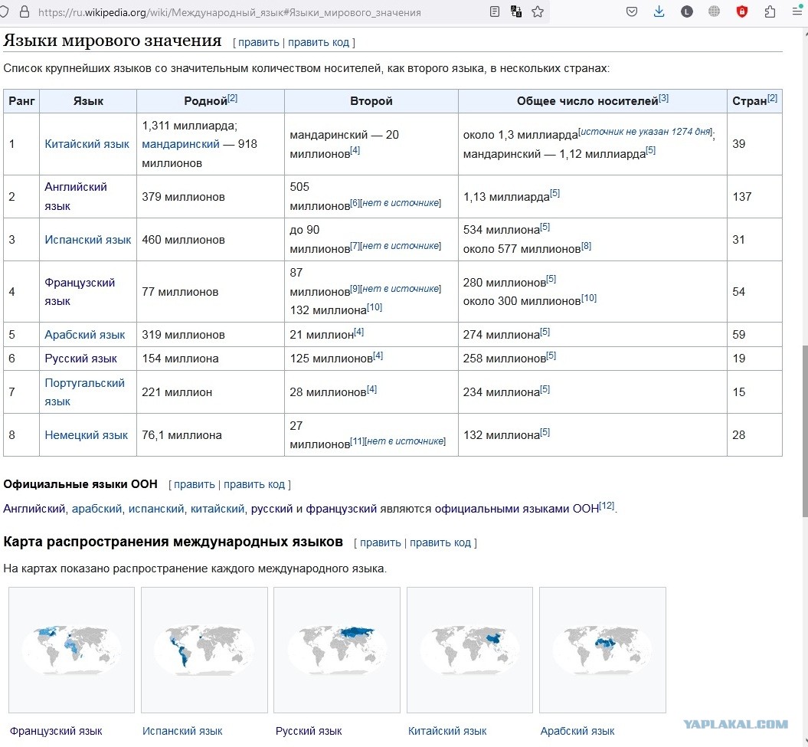The width and height of the screenshot is (808, 747).
Task: Open 'официальными языками ООН' link
Action: coord(517,509)
